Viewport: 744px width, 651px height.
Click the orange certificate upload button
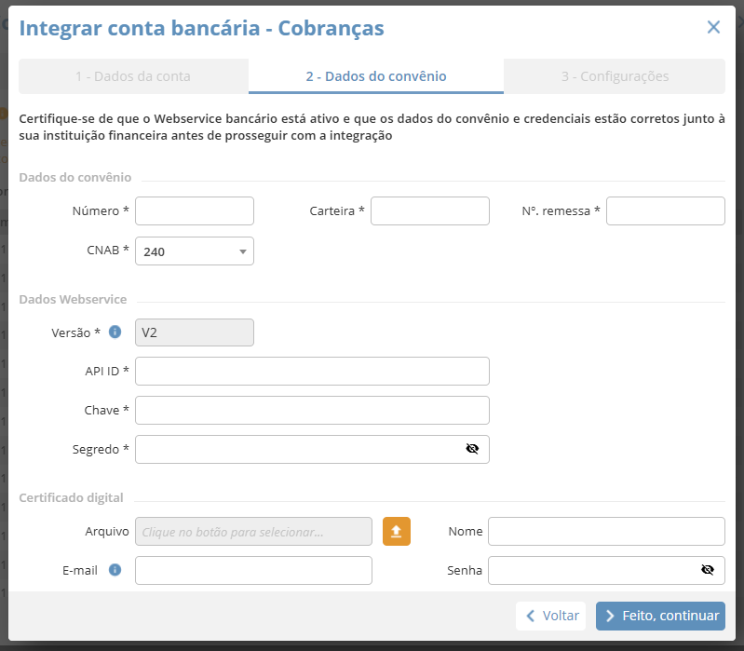(x=397, y=531)
